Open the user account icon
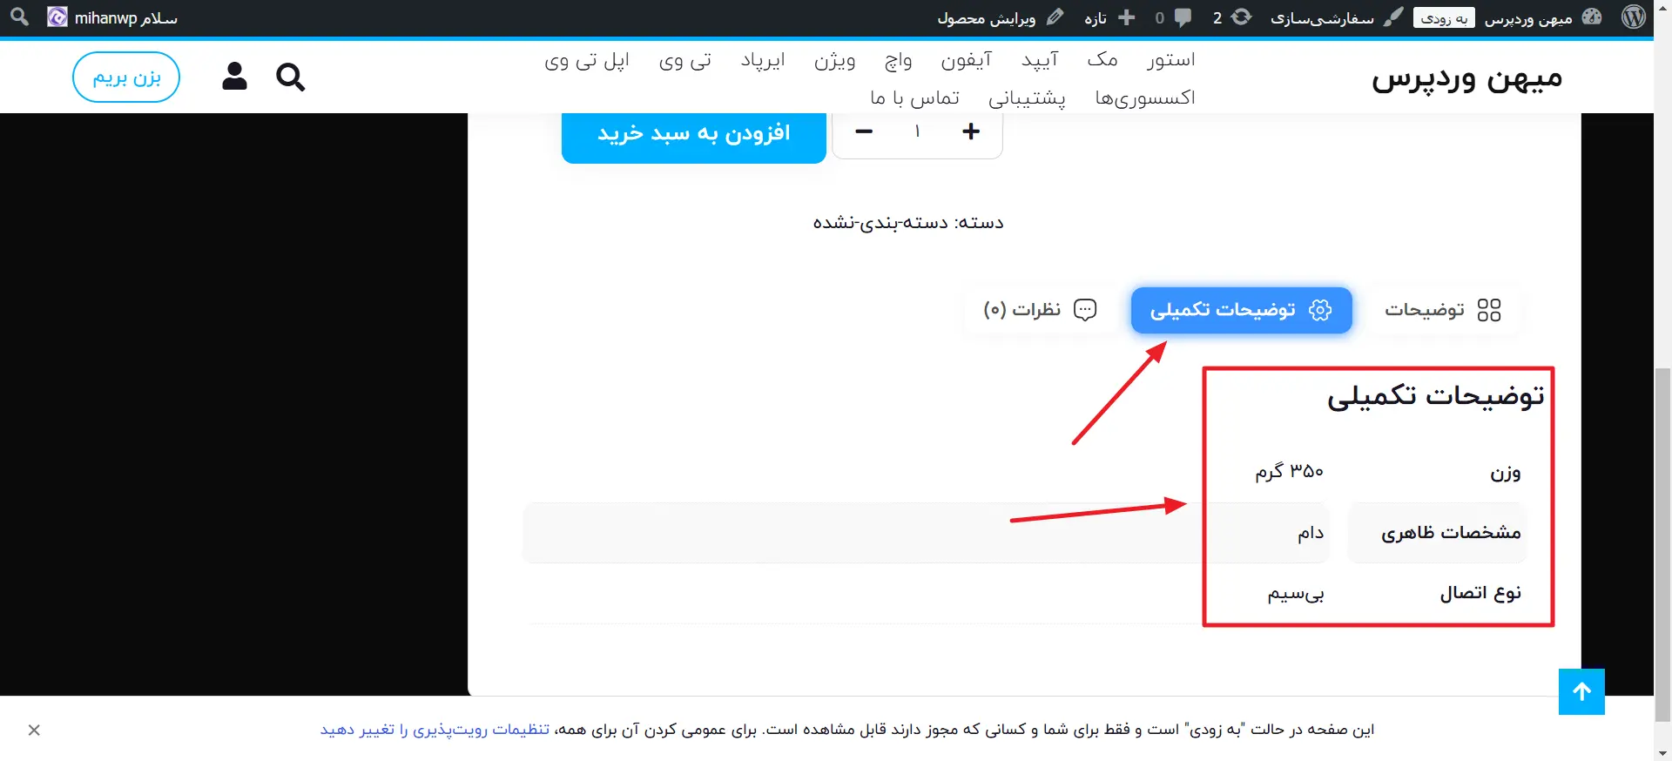 (234, 77)
